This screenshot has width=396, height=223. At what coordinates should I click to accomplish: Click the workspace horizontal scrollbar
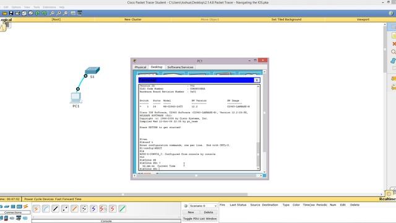[124, 195]
